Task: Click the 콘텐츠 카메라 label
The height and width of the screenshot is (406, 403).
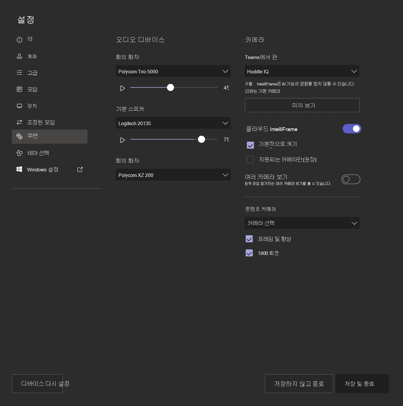Action: pyautogui.click(x=260, y=209)
